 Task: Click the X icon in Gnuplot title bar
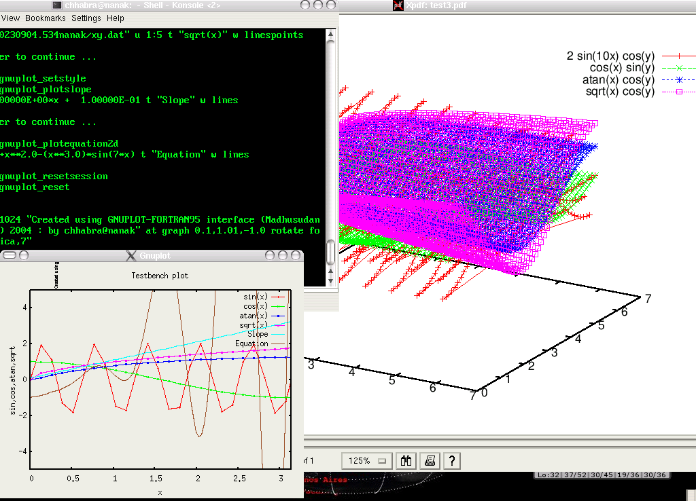tap(131, 256)
